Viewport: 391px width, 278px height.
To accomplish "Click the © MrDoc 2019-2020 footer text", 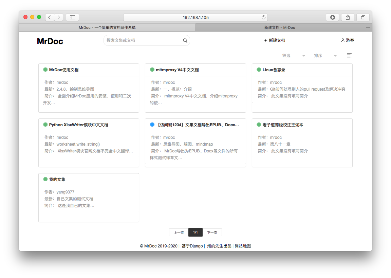I will [159, 246].
